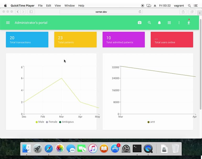This screenshot has width=202, height=159.
Task: Click the Fri 00:22 clock
Action: [165, 6]
